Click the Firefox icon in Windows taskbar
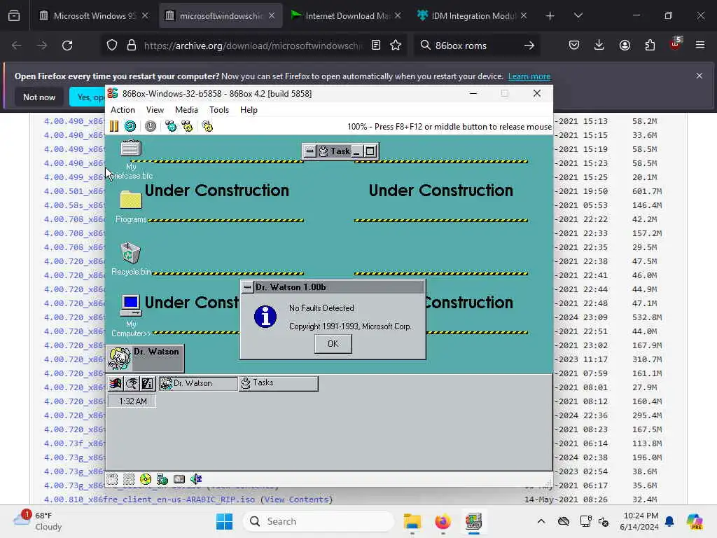The image size is (717, 538). (443, 521)
